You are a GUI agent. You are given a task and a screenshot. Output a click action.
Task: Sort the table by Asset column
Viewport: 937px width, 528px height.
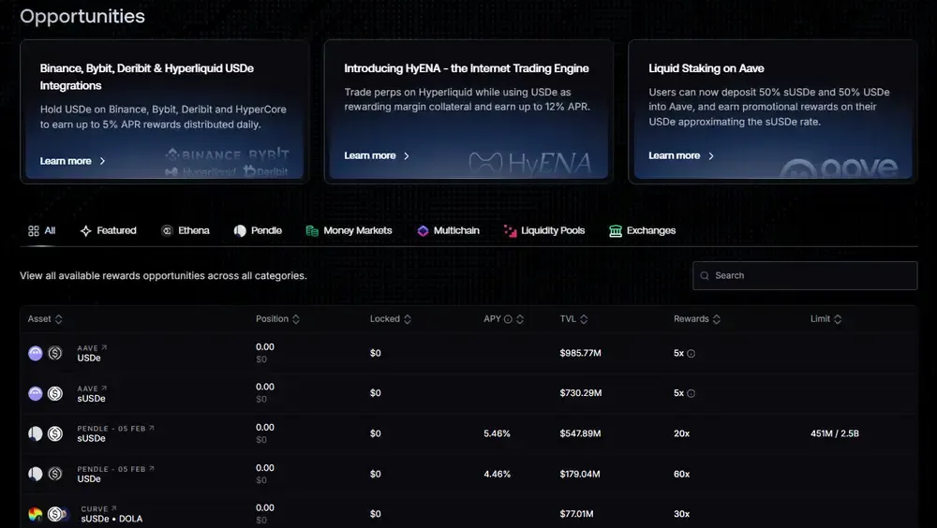click(x=59, y=319)
